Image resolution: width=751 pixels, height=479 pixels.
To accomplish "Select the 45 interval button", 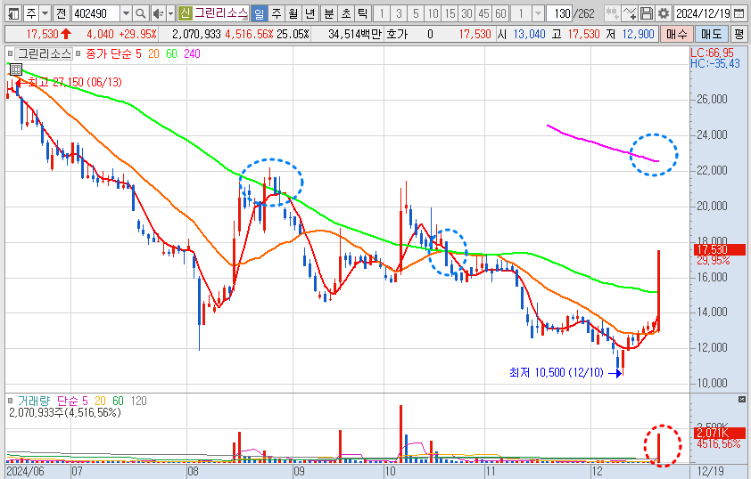I will [483, 13].
